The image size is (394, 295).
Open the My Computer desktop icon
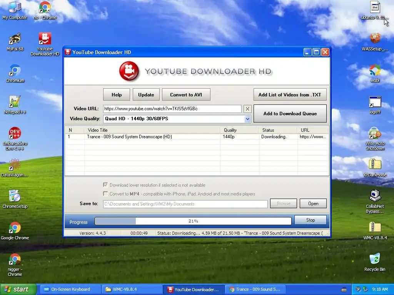15,10
